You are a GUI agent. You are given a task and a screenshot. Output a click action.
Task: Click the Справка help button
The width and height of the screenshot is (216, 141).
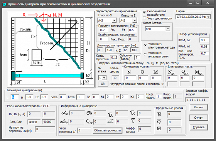199,127
